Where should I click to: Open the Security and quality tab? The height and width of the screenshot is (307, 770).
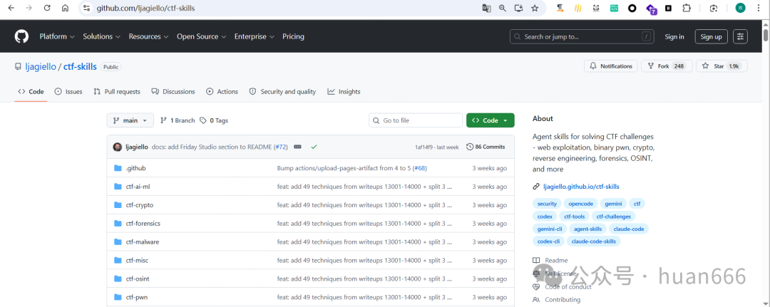(x=282, y=92)
